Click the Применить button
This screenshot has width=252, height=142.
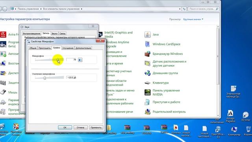(96, 127)
